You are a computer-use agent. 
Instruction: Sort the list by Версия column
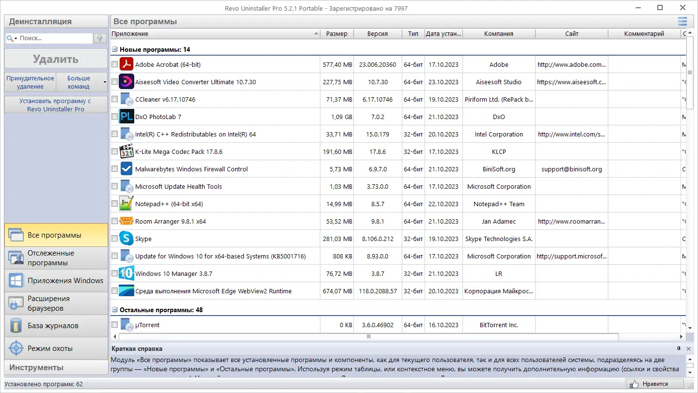pos(378,34)
